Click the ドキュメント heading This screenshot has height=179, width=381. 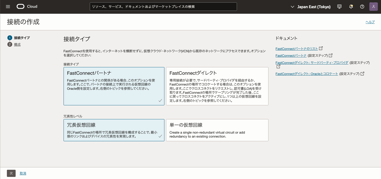coord(286,38)
